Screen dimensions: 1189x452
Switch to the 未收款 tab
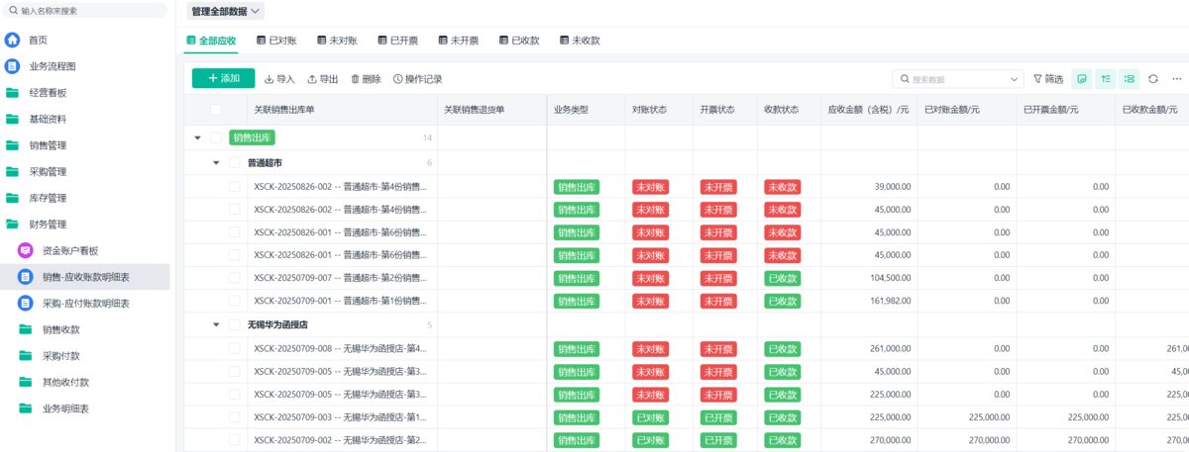[580, 41]
